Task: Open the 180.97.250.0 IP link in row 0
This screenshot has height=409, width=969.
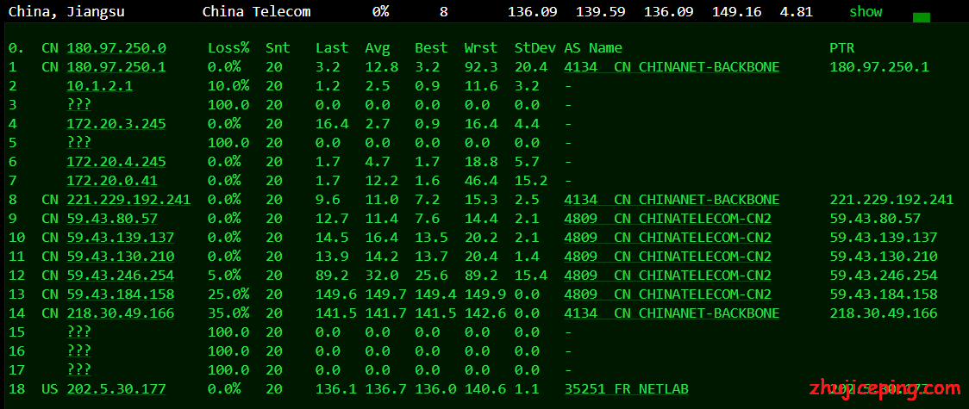Action: click(x=116, y=48)
